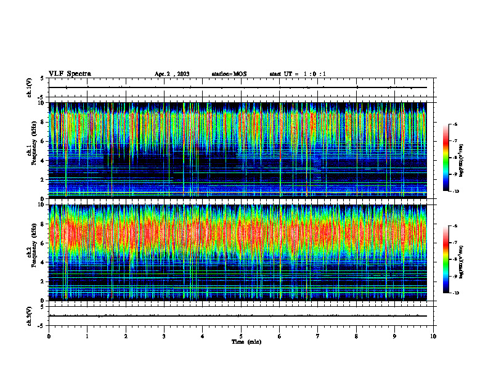Screen dimensions: 488x377
Task: Click time axis tick label "1"
Action: click(x=87, y=336)
